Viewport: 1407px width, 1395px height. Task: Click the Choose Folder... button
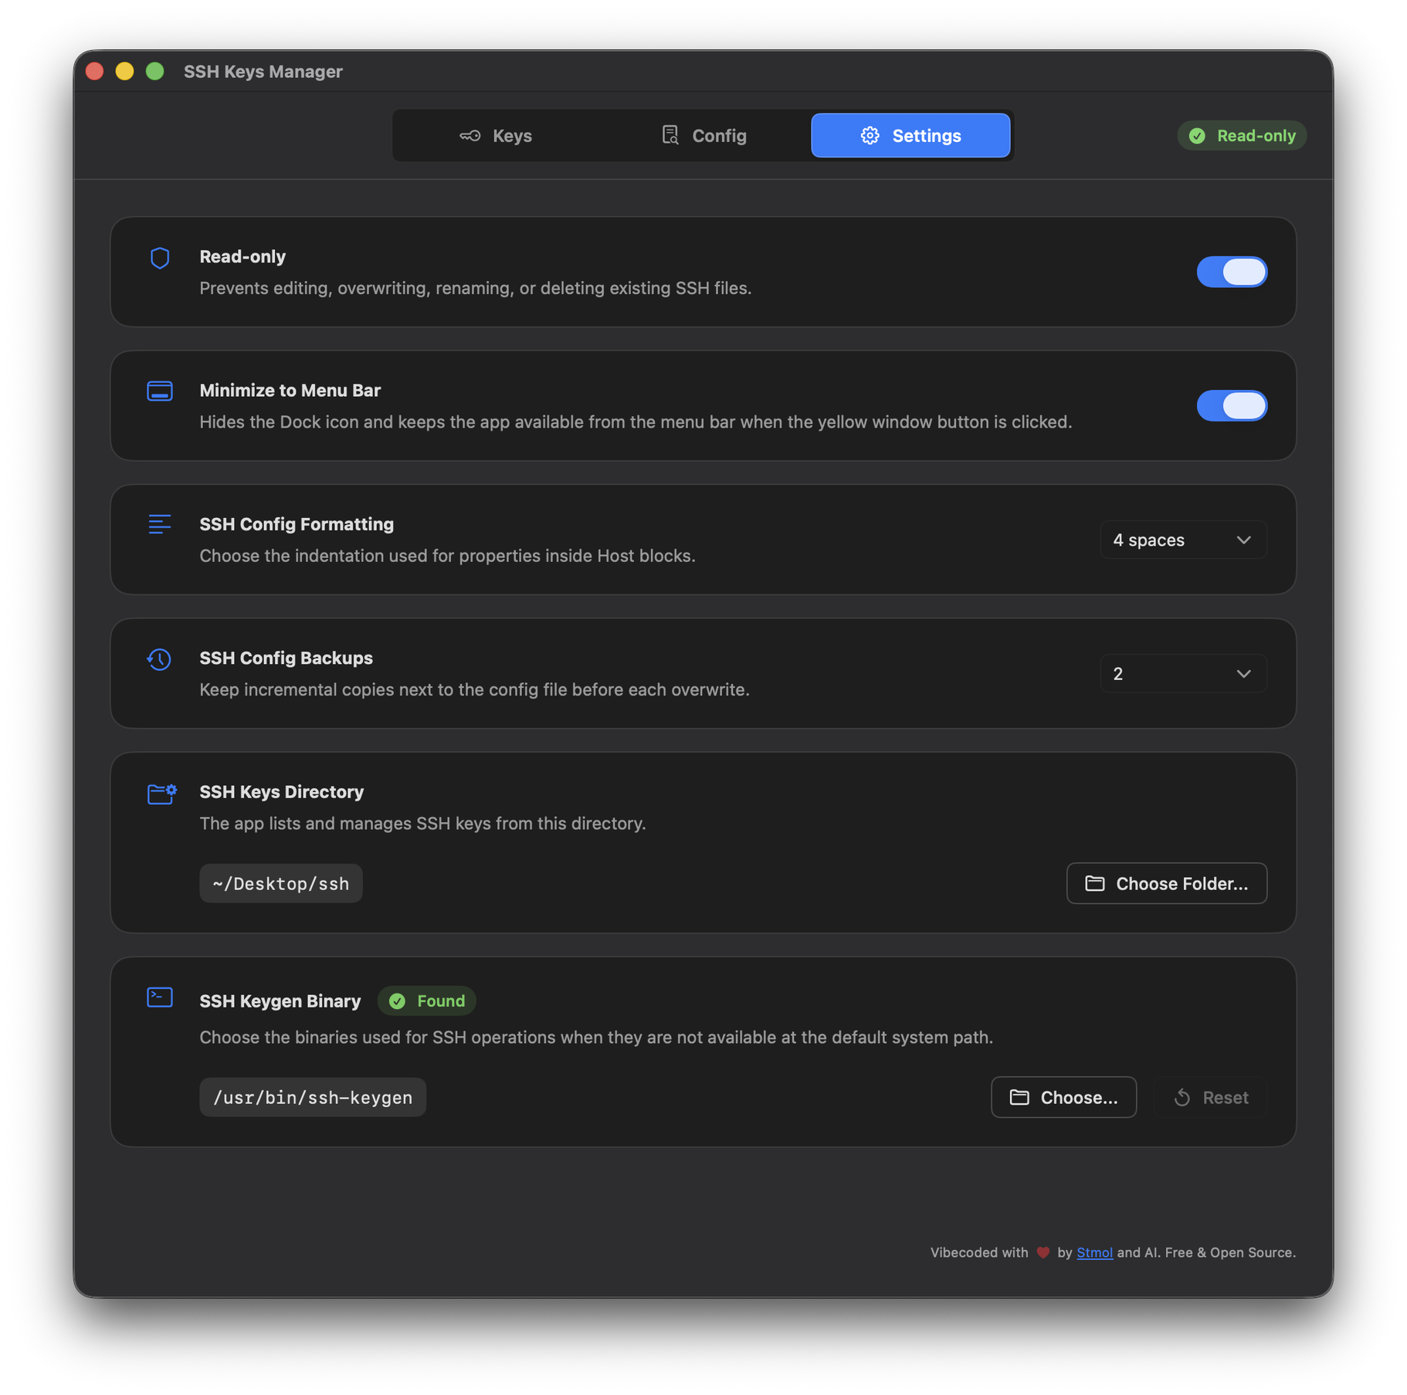point(1166,883)
